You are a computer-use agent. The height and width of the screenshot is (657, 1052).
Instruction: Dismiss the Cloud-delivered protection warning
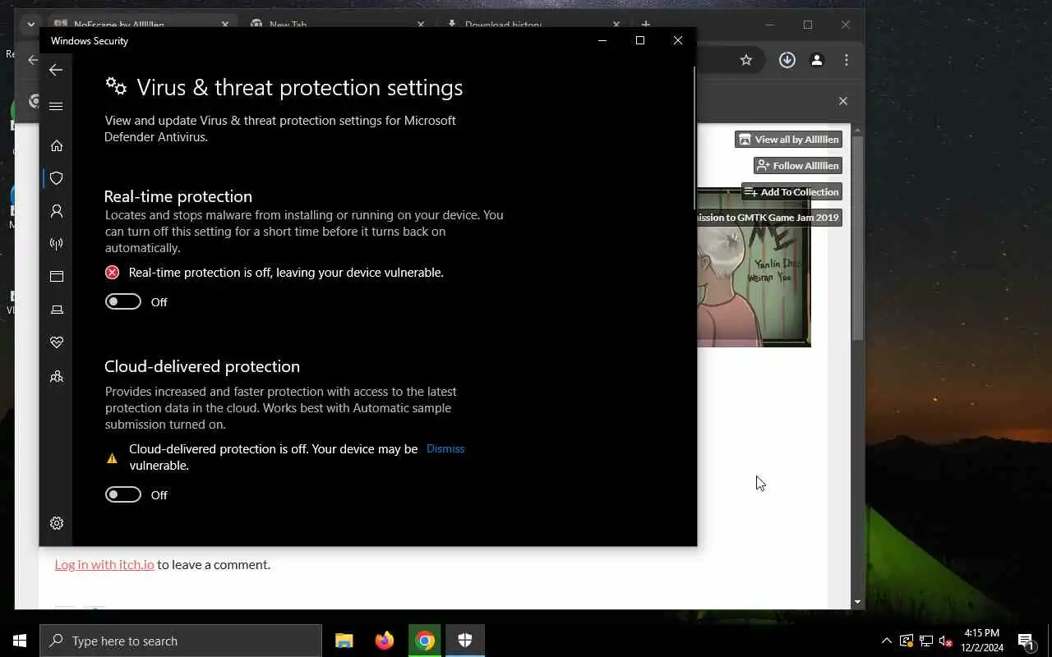tap(445, 448)
